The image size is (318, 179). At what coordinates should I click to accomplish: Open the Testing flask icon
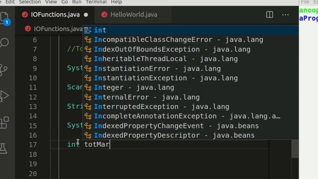(3, 148)
